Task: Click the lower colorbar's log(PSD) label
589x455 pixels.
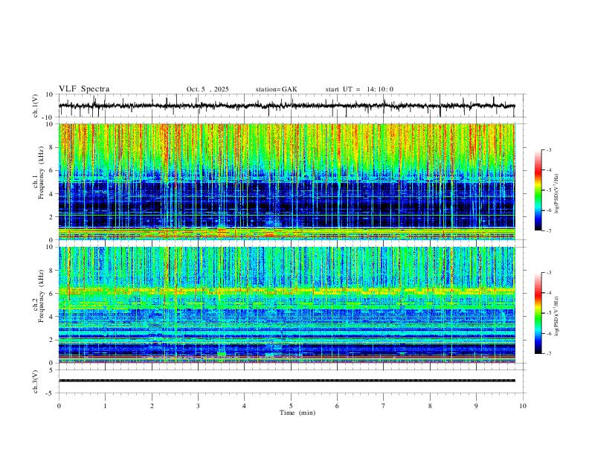Action: coord(556,317)
